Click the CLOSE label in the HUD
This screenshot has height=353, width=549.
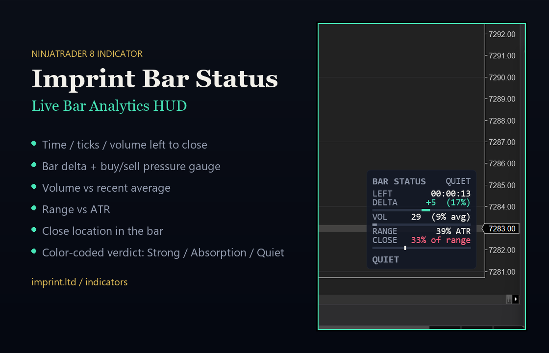385,240
